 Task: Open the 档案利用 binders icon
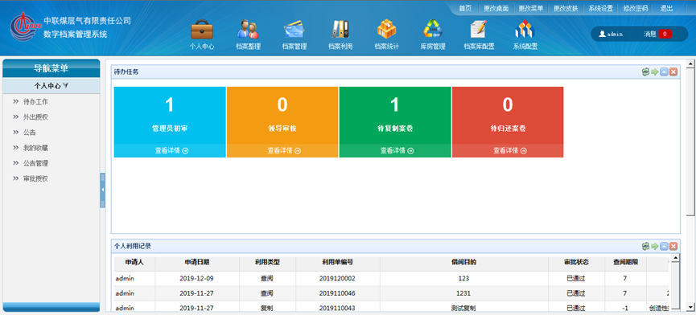[x=340, y=29]
